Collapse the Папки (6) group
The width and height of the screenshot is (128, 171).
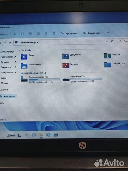19,50
